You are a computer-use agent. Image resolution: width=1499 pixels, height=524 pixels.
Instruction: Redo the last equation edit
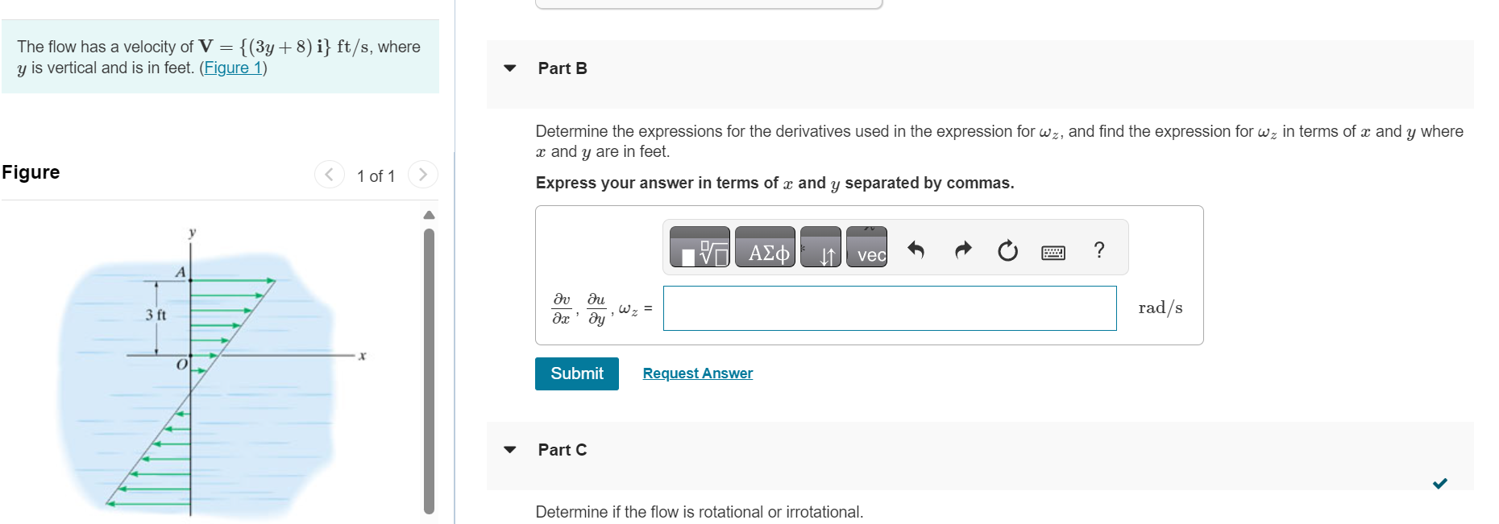pyautogui.click(x=962, y=248)
